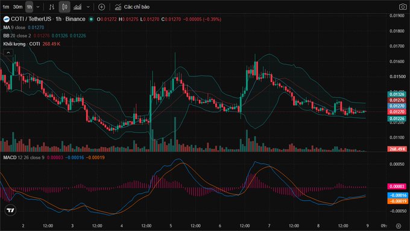Click the COTI coin logo icon

click(x=6, y=19)
